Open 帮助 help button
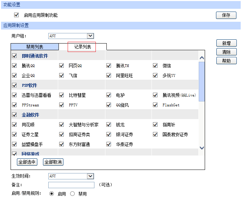Viewport: 241px width, 198px height. 226,61
